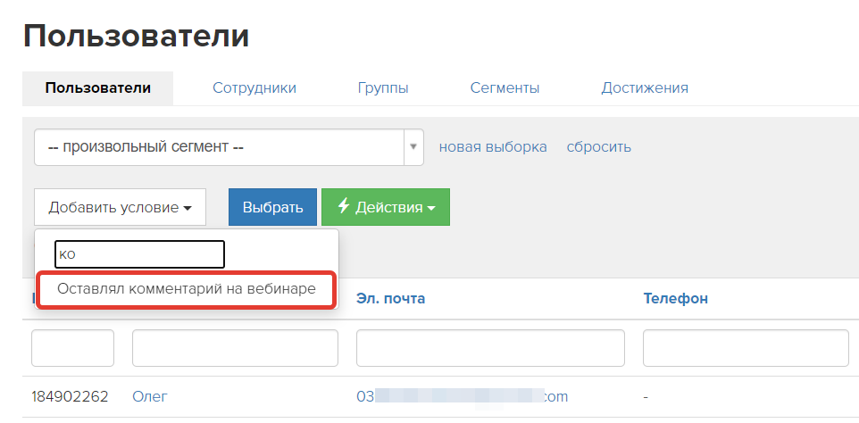Switch to the Сотрудники tab

pos(254,88)
